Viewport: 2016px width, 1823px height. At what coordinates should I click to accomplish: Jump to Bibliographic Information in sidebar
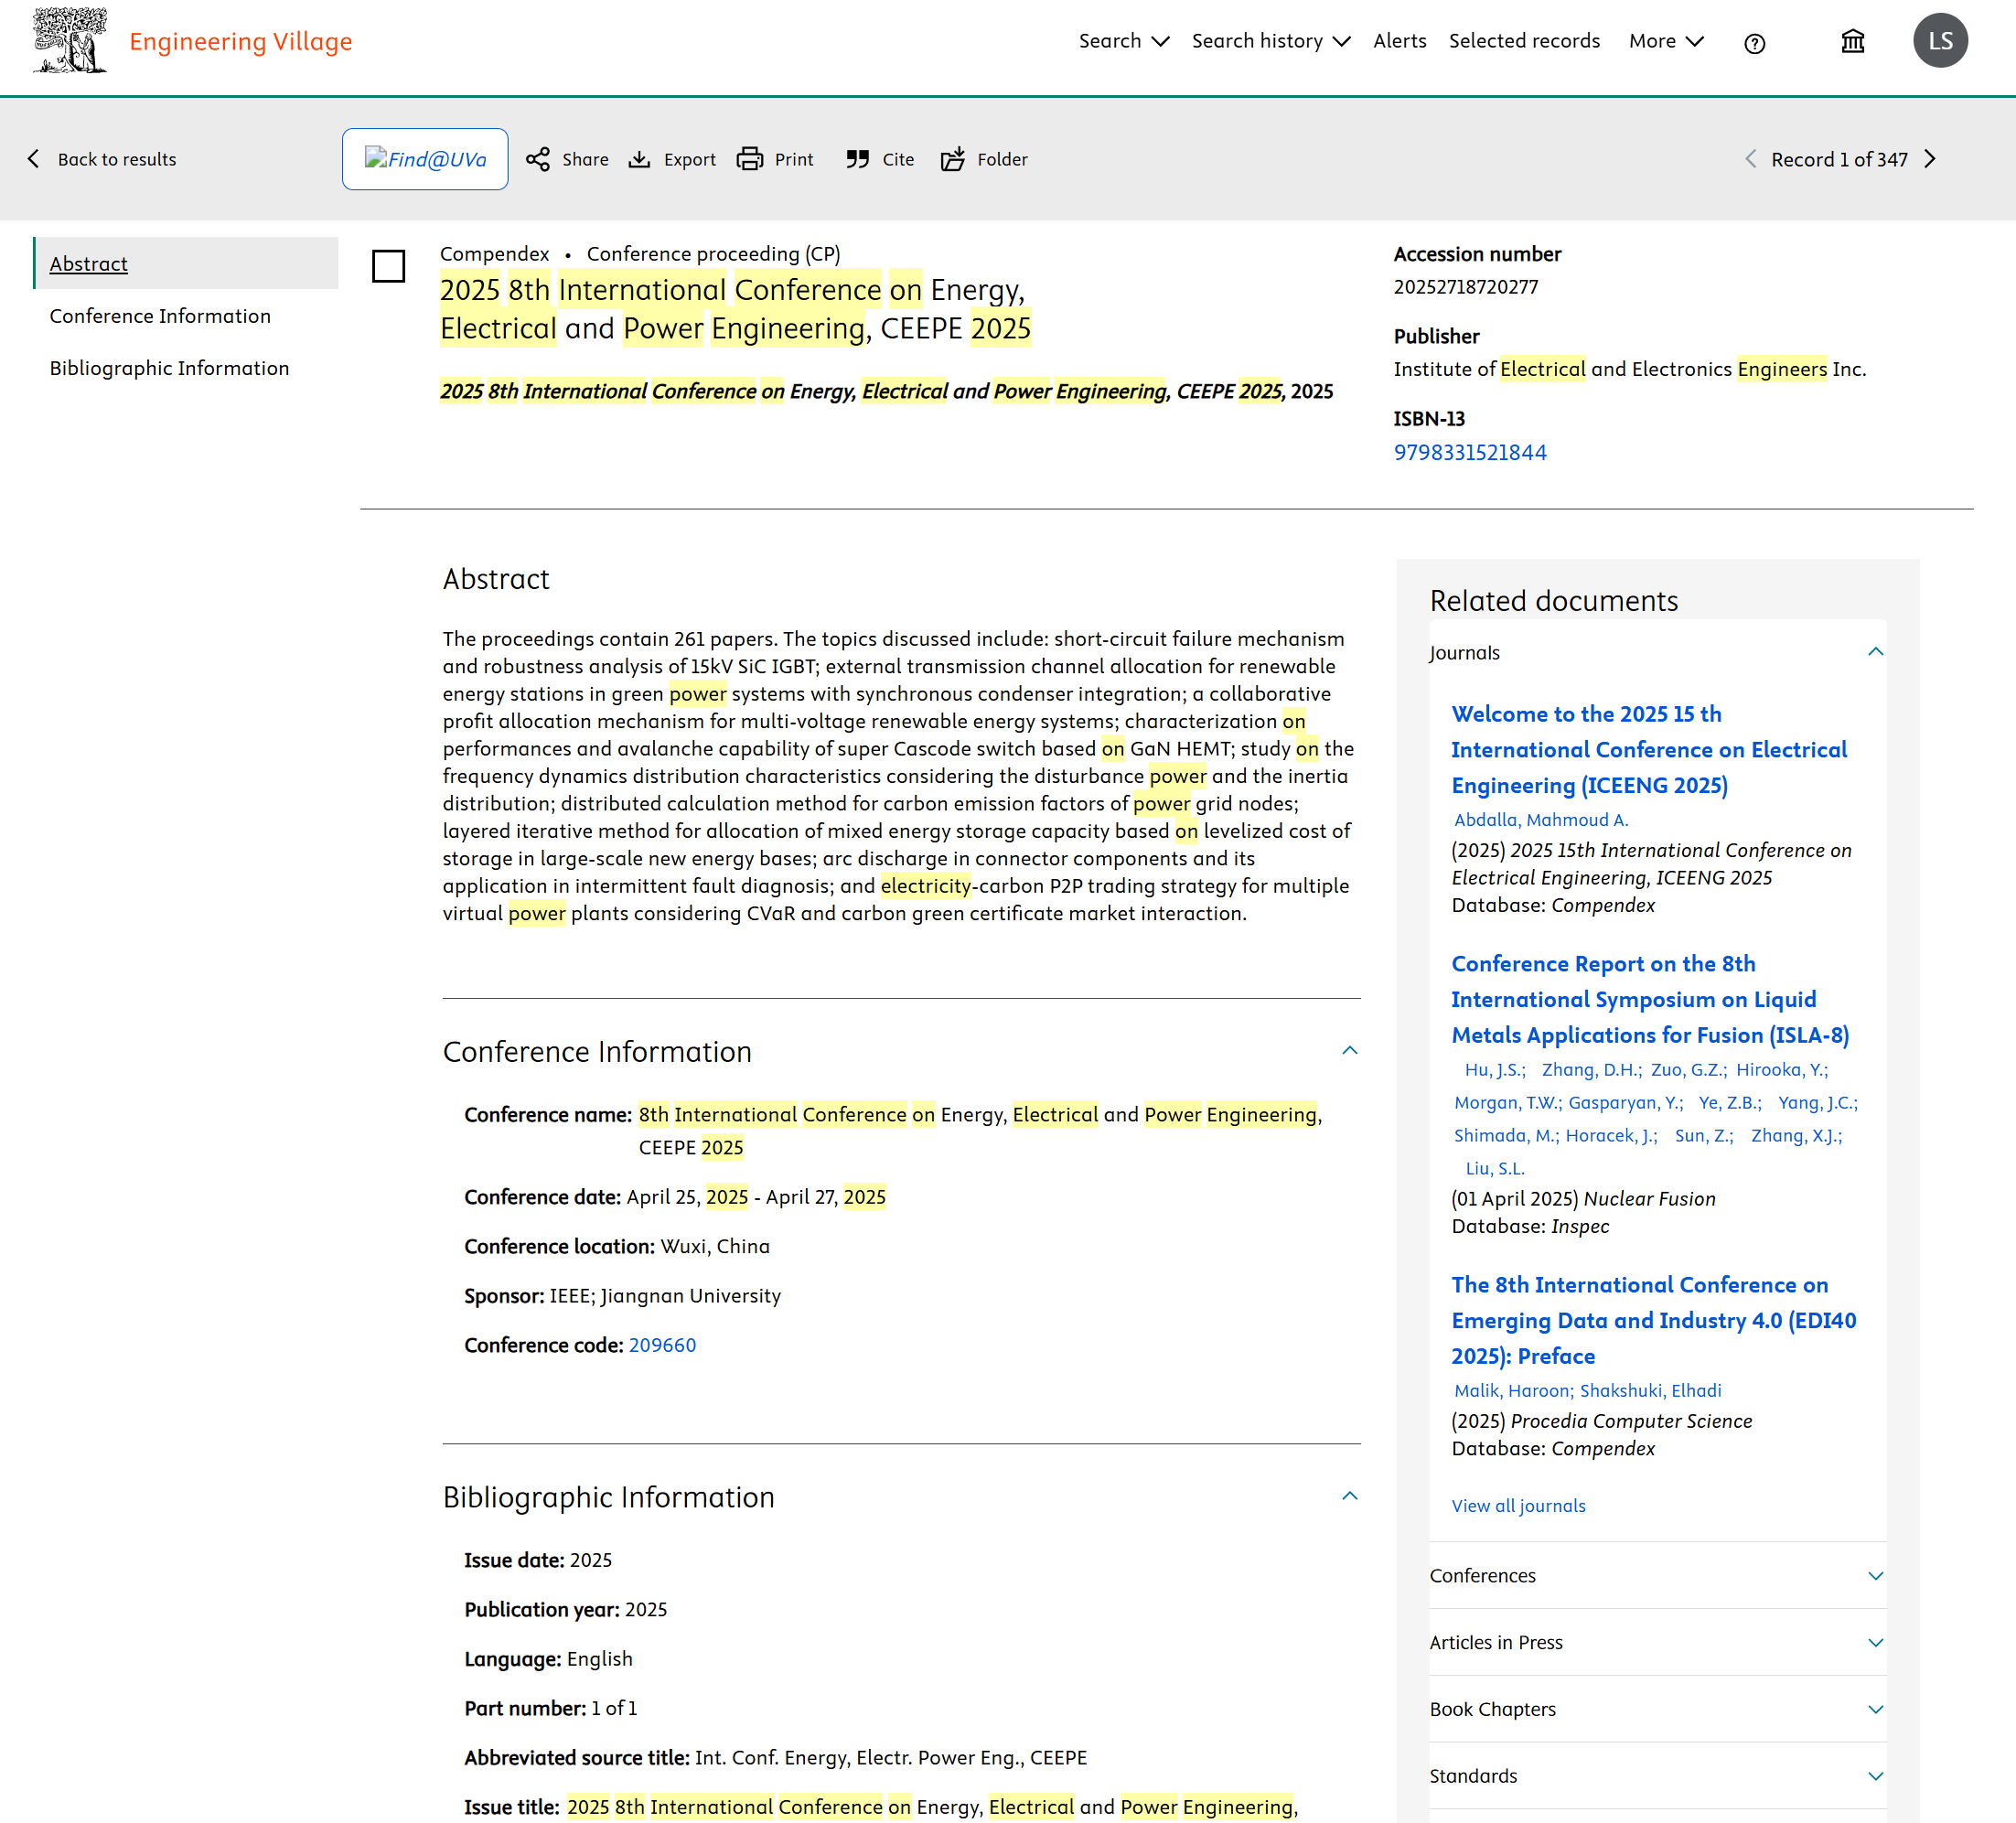click(169, 368)
